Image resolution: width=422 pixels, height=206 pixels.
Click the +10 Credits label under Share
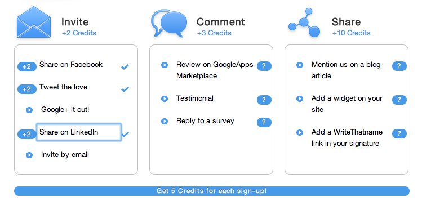[x=351, y=33]
